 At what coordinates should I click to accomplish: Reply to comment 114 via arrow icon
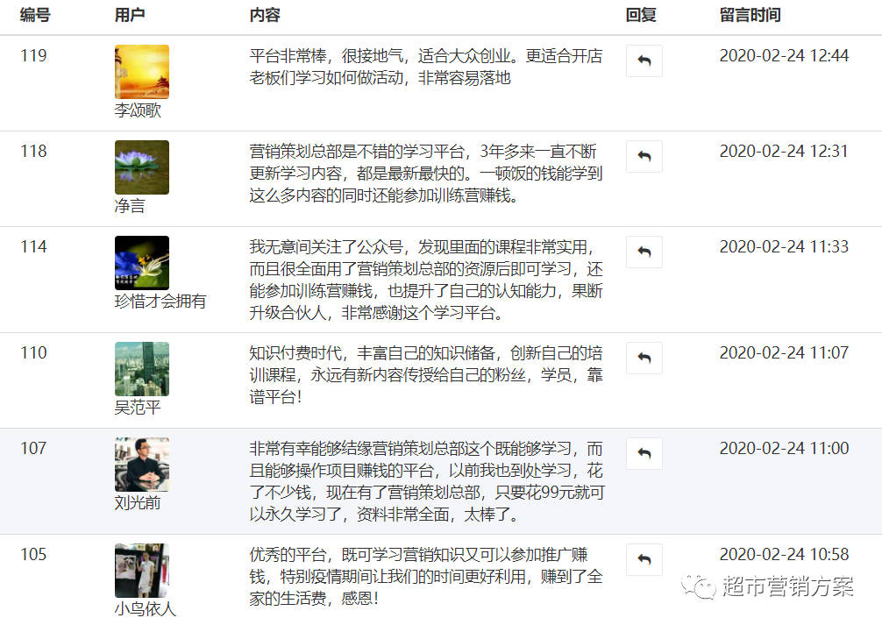(x=644, y=252)
